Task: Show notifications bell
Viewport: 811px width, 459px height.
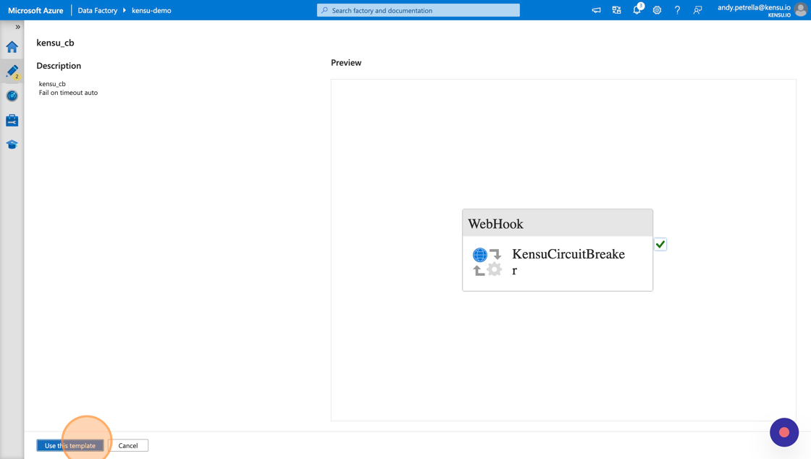Action: [x=636, y=10]
